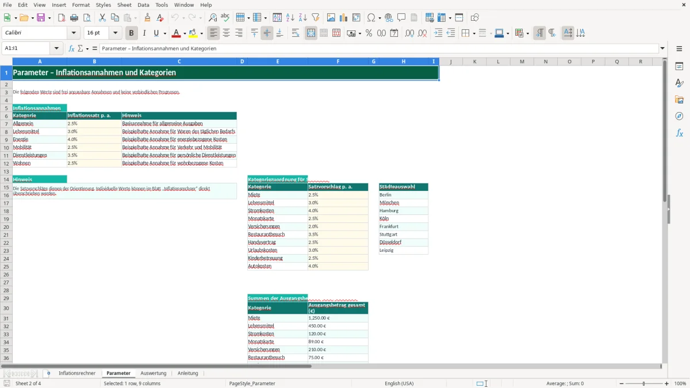Toggle Align Right
The image size is (690, 388).
(x=239, y=33)
